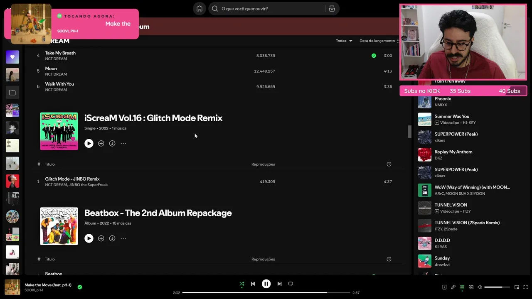Pause the current song
Image resolution: width=532 pixels, height=299 pixels.
266,284
